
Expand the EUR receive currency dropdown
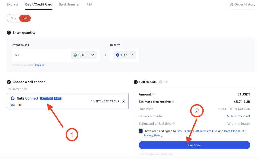point(124,55)
